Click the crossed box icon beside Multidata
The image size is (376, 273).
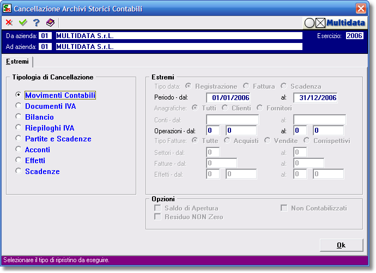[x=320, y=23]
